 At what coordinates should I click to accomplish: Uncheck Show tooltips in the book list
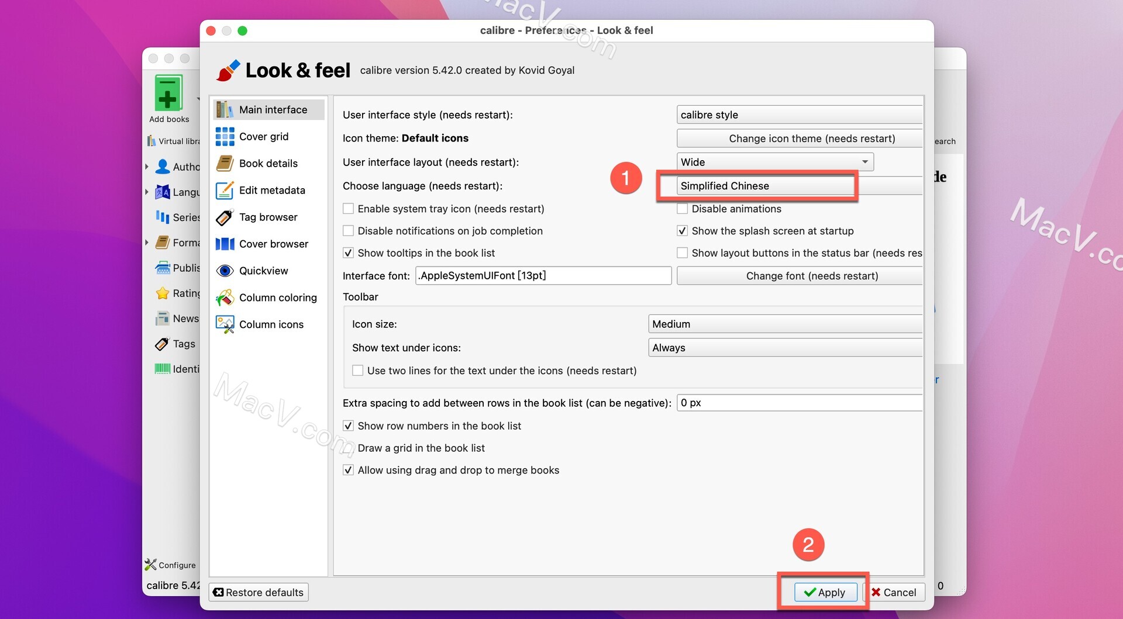[x=348, y=253]
